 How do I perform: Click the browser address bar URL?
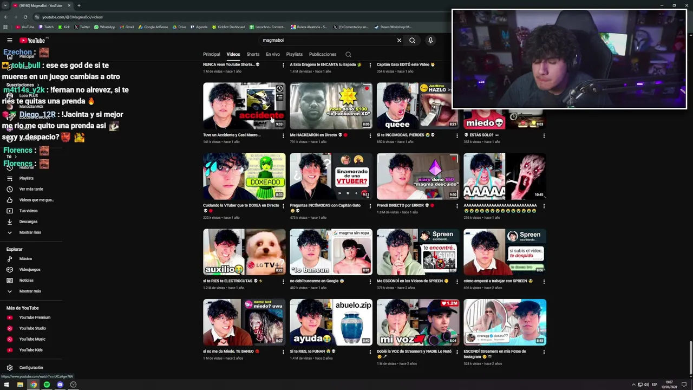pos(73,17)
